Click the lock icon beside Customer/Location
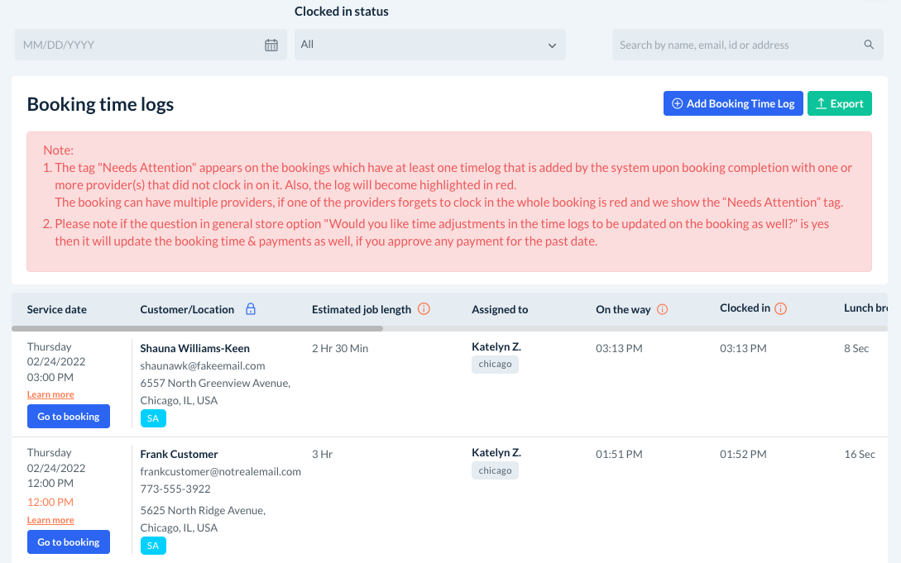 251,309
